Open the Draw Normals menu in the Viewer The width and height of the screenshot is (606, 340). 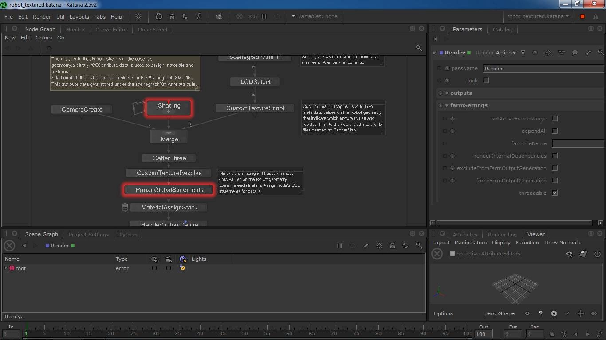pyautogui.click(x=562, y=243)
